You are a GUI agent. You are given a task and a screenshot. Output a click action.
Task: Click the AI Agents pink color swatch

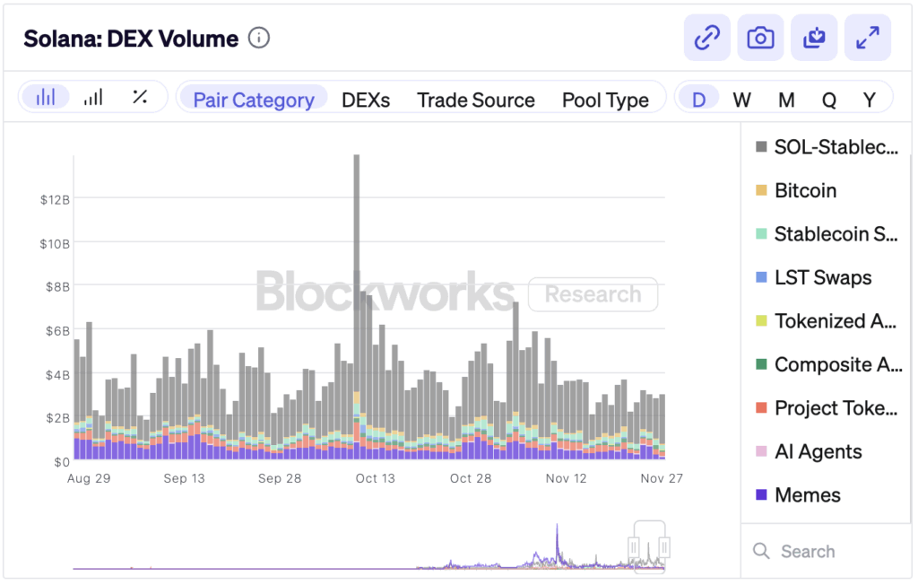(x=761, y=451)
